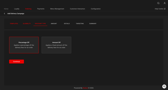Viewport: 168px width, 90px height.
Task: Click the Help Centre external link icon
Action: (165, 9)
